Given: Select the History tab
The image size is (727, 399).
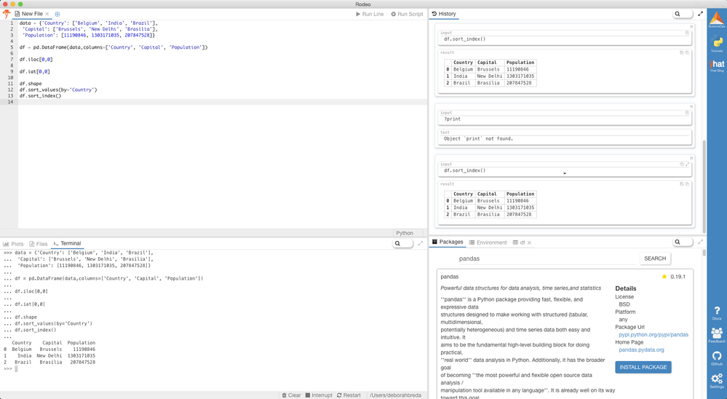Looking at the screenshot, I should click(x=444, y=14).
